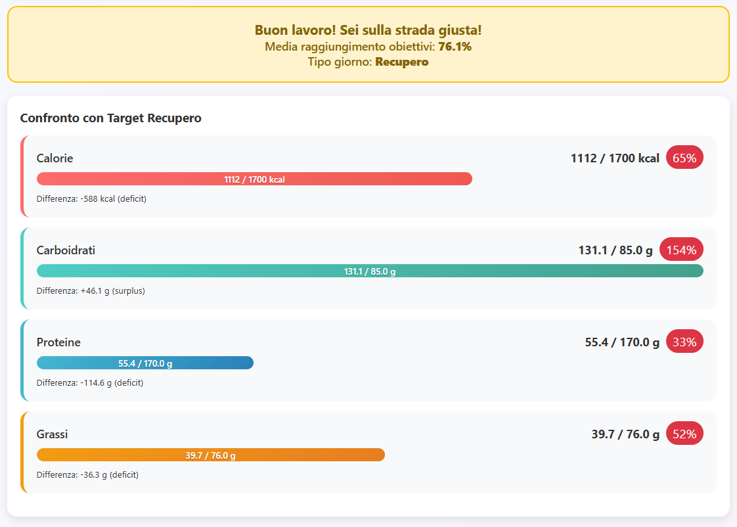
Task: Click the Proteine card label
Action: point(58,342)
